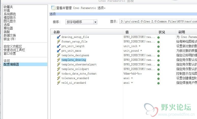Image resolution: width=197 pixels, height=119 pixels.
Task: Click the unit_pound value cell
Action: pyautogui.click(x=133, y=51)
